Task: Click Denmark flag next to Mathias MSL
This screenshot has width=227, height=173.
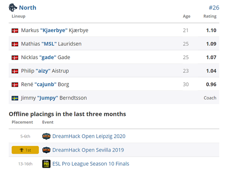Action: [x=15, y=44]
